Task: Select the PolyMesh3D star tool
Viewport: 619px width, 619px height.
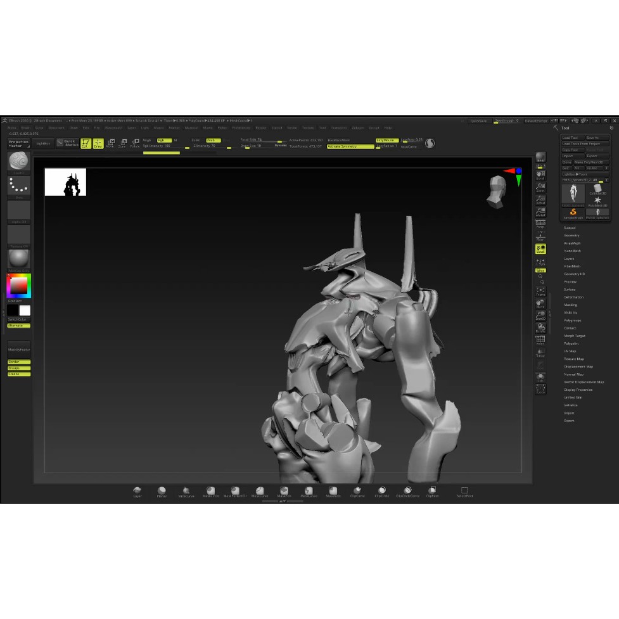Action: pyautogui.click(x=597, y=201)
